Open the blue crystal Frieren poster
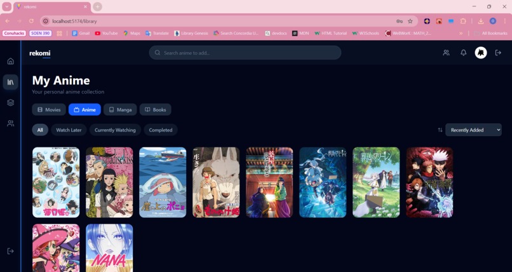The width and height of the screenshot is (512, 272). pos(323,182)
